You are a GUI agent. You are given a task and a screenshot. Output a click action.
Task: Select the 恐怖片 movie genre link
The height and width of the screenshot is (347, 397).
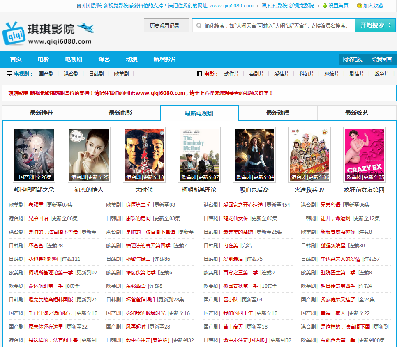(332, 74)
